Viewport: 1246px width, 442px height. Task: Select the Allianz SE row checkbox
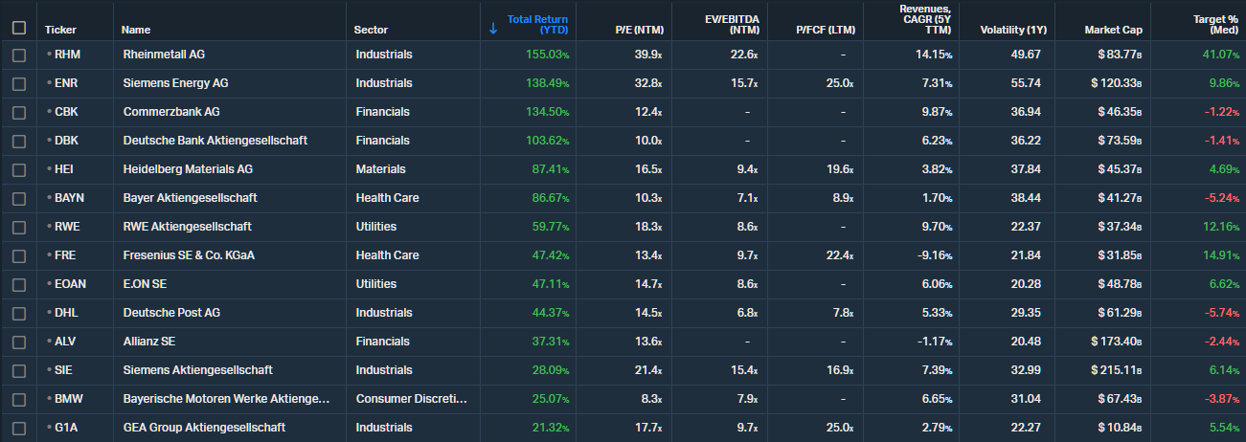tap(19, 342)
